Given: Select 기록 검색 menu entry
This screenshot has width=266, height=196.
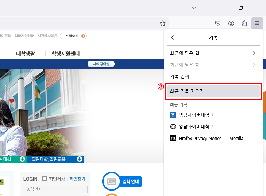Looking at the screenshot, I should tap(213, 76).
